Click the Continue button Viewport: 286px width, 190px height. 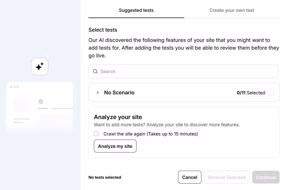coord(266,177)
